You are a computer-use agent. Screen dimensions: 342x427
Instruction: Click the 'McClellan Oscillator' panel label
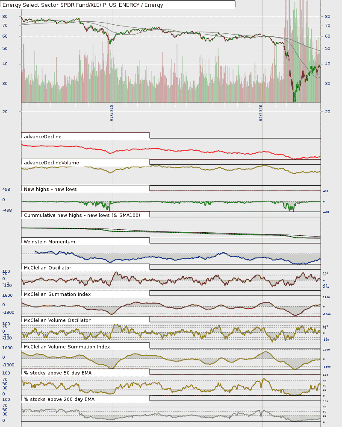(48, 268)
